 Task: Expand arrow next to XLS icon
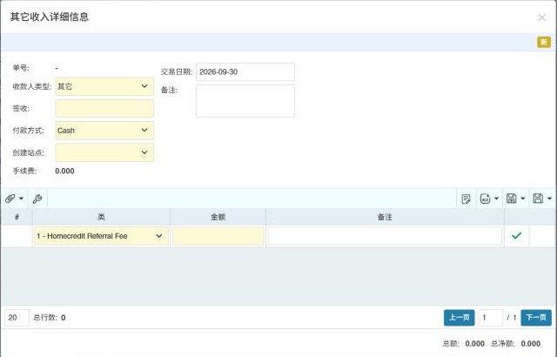[x=497, y=199]
